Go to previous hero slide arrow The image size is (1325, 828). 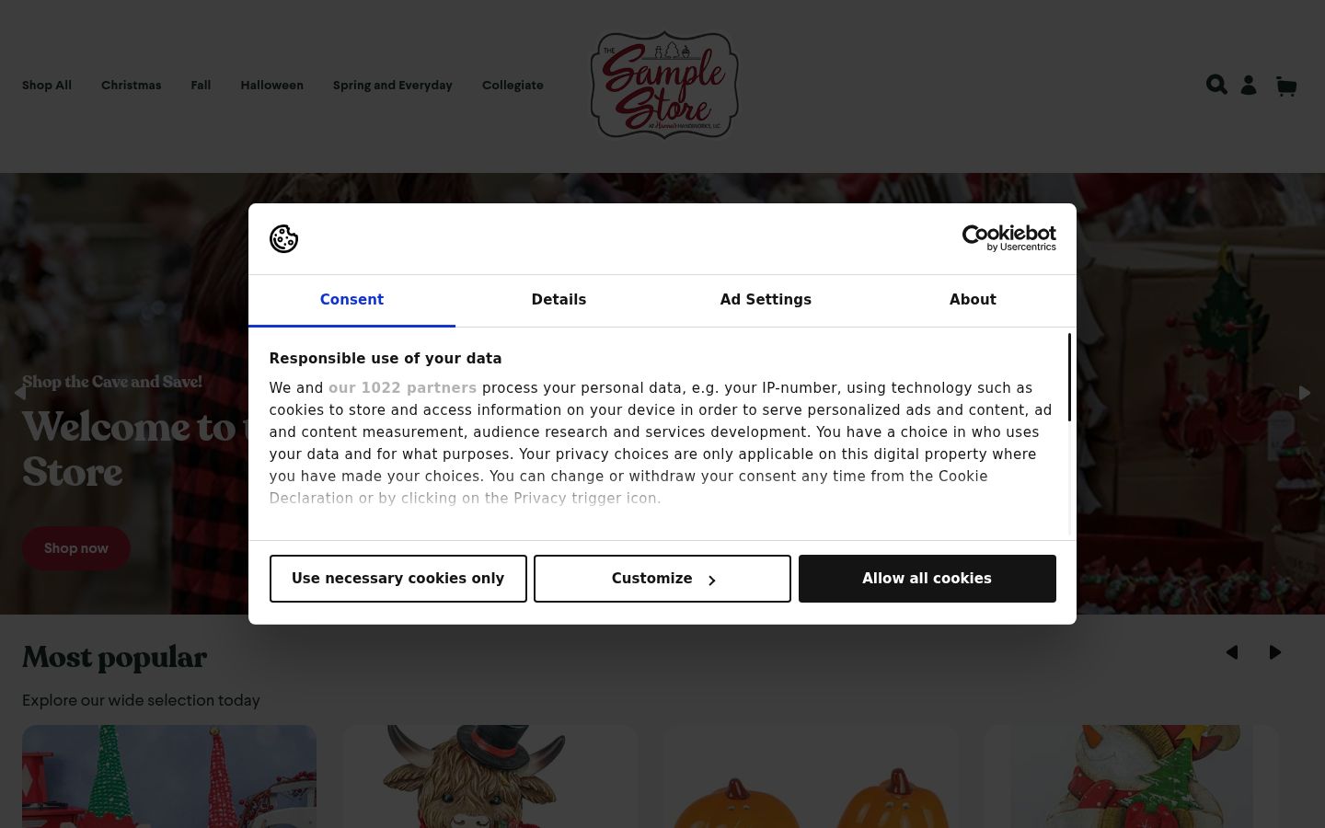pos(20,393)
